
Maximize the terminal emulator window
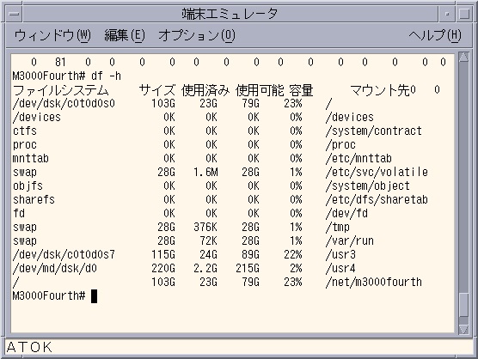pos(464,14)
